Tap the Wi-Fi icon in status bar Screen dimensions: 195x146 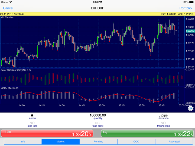[x=11, y=2]
